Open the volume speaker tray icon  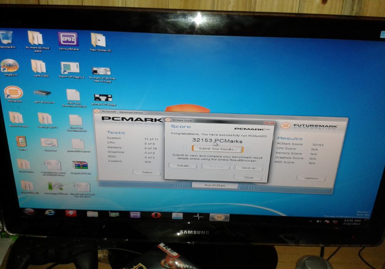(x=318, y=221)
